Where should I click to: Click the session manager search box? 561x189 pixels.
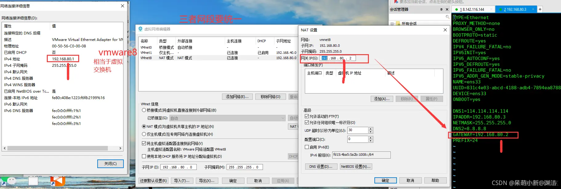point(420,17)
